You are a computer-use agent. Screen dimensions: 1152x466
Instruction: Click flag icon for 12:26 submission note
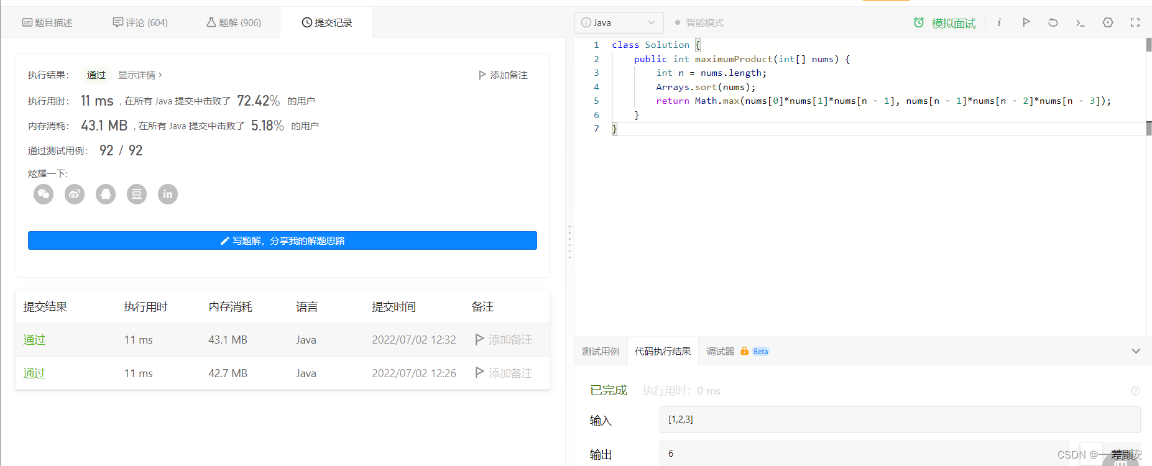coord(479,373)
